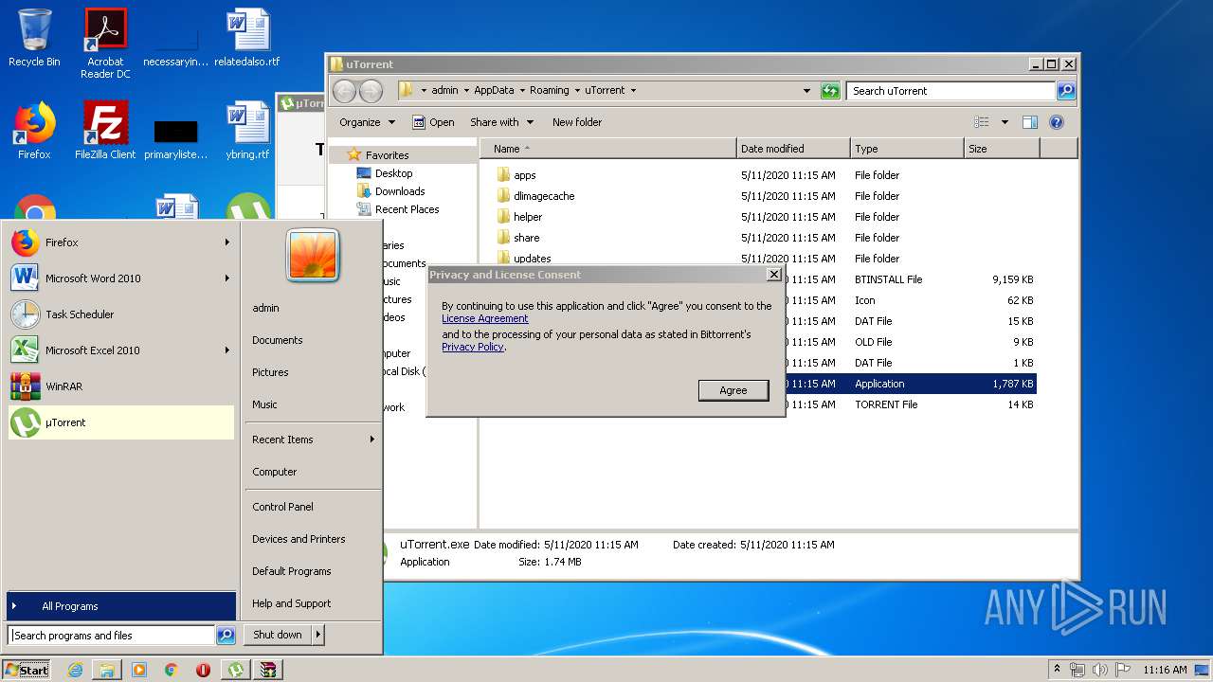Click the Start menu search magnifier button
This screenshot has width=1213, height=682.
coord(226,636)
